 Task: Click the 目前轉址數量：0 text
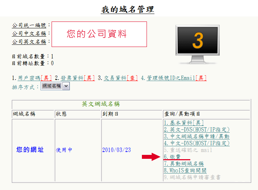click(33, 63)
